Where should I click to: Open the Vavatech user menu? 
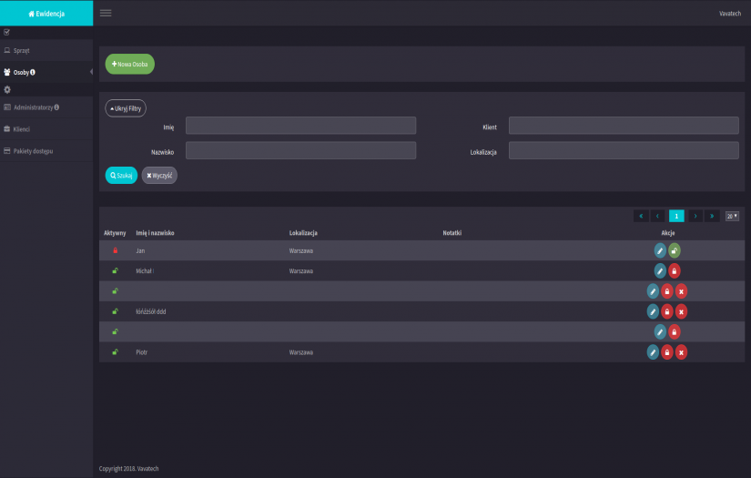(730, 14)
